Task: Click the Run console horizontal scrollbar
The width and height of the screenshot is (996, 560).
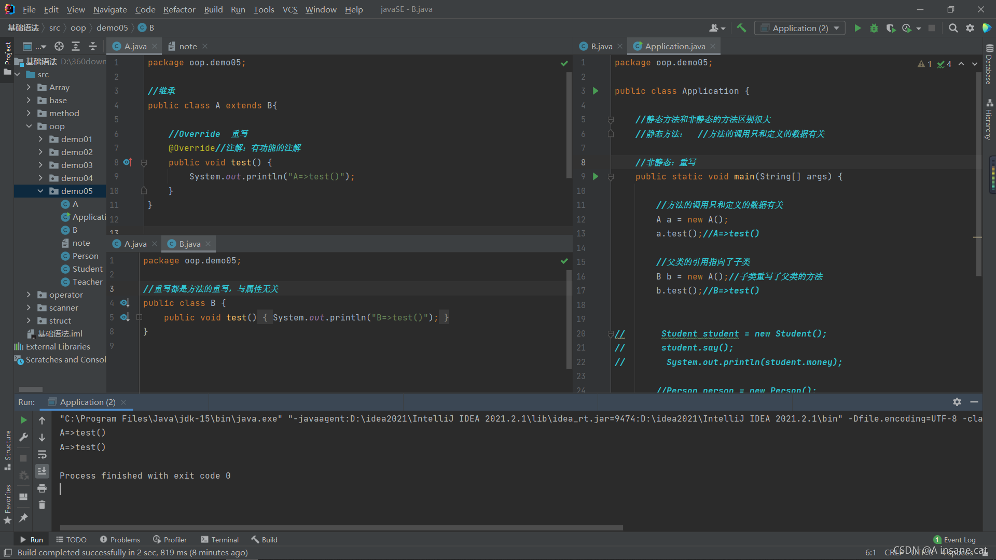Action: 341,528
